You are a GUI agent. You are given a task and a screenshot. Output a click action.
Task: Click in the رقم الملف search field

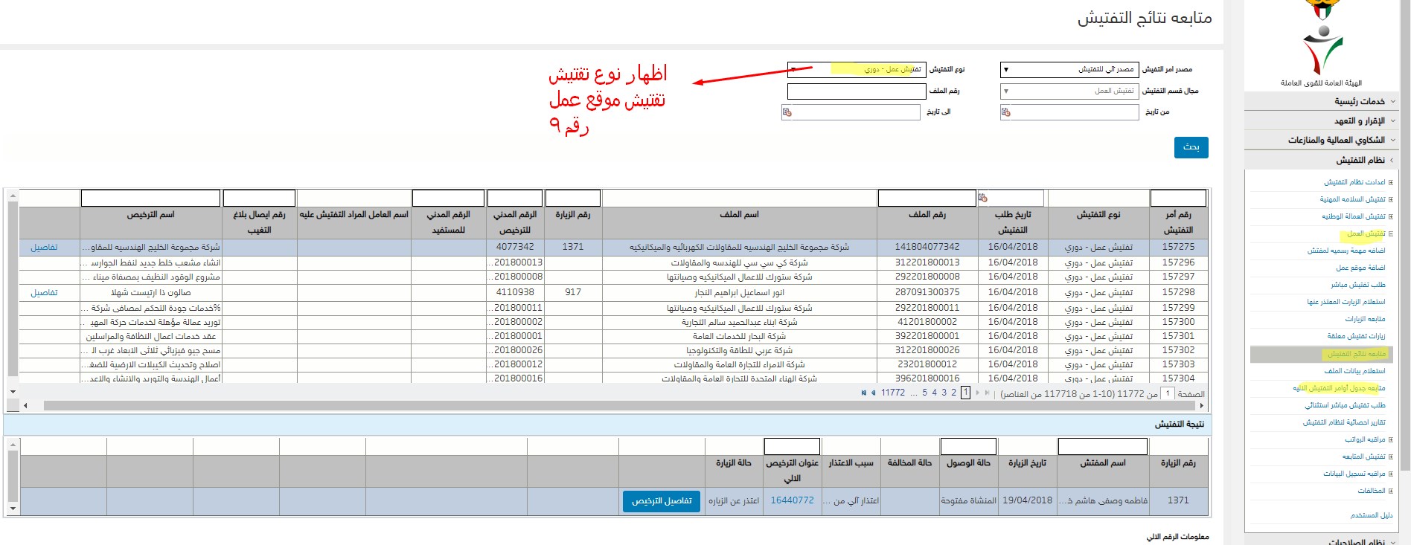(857, 91)
